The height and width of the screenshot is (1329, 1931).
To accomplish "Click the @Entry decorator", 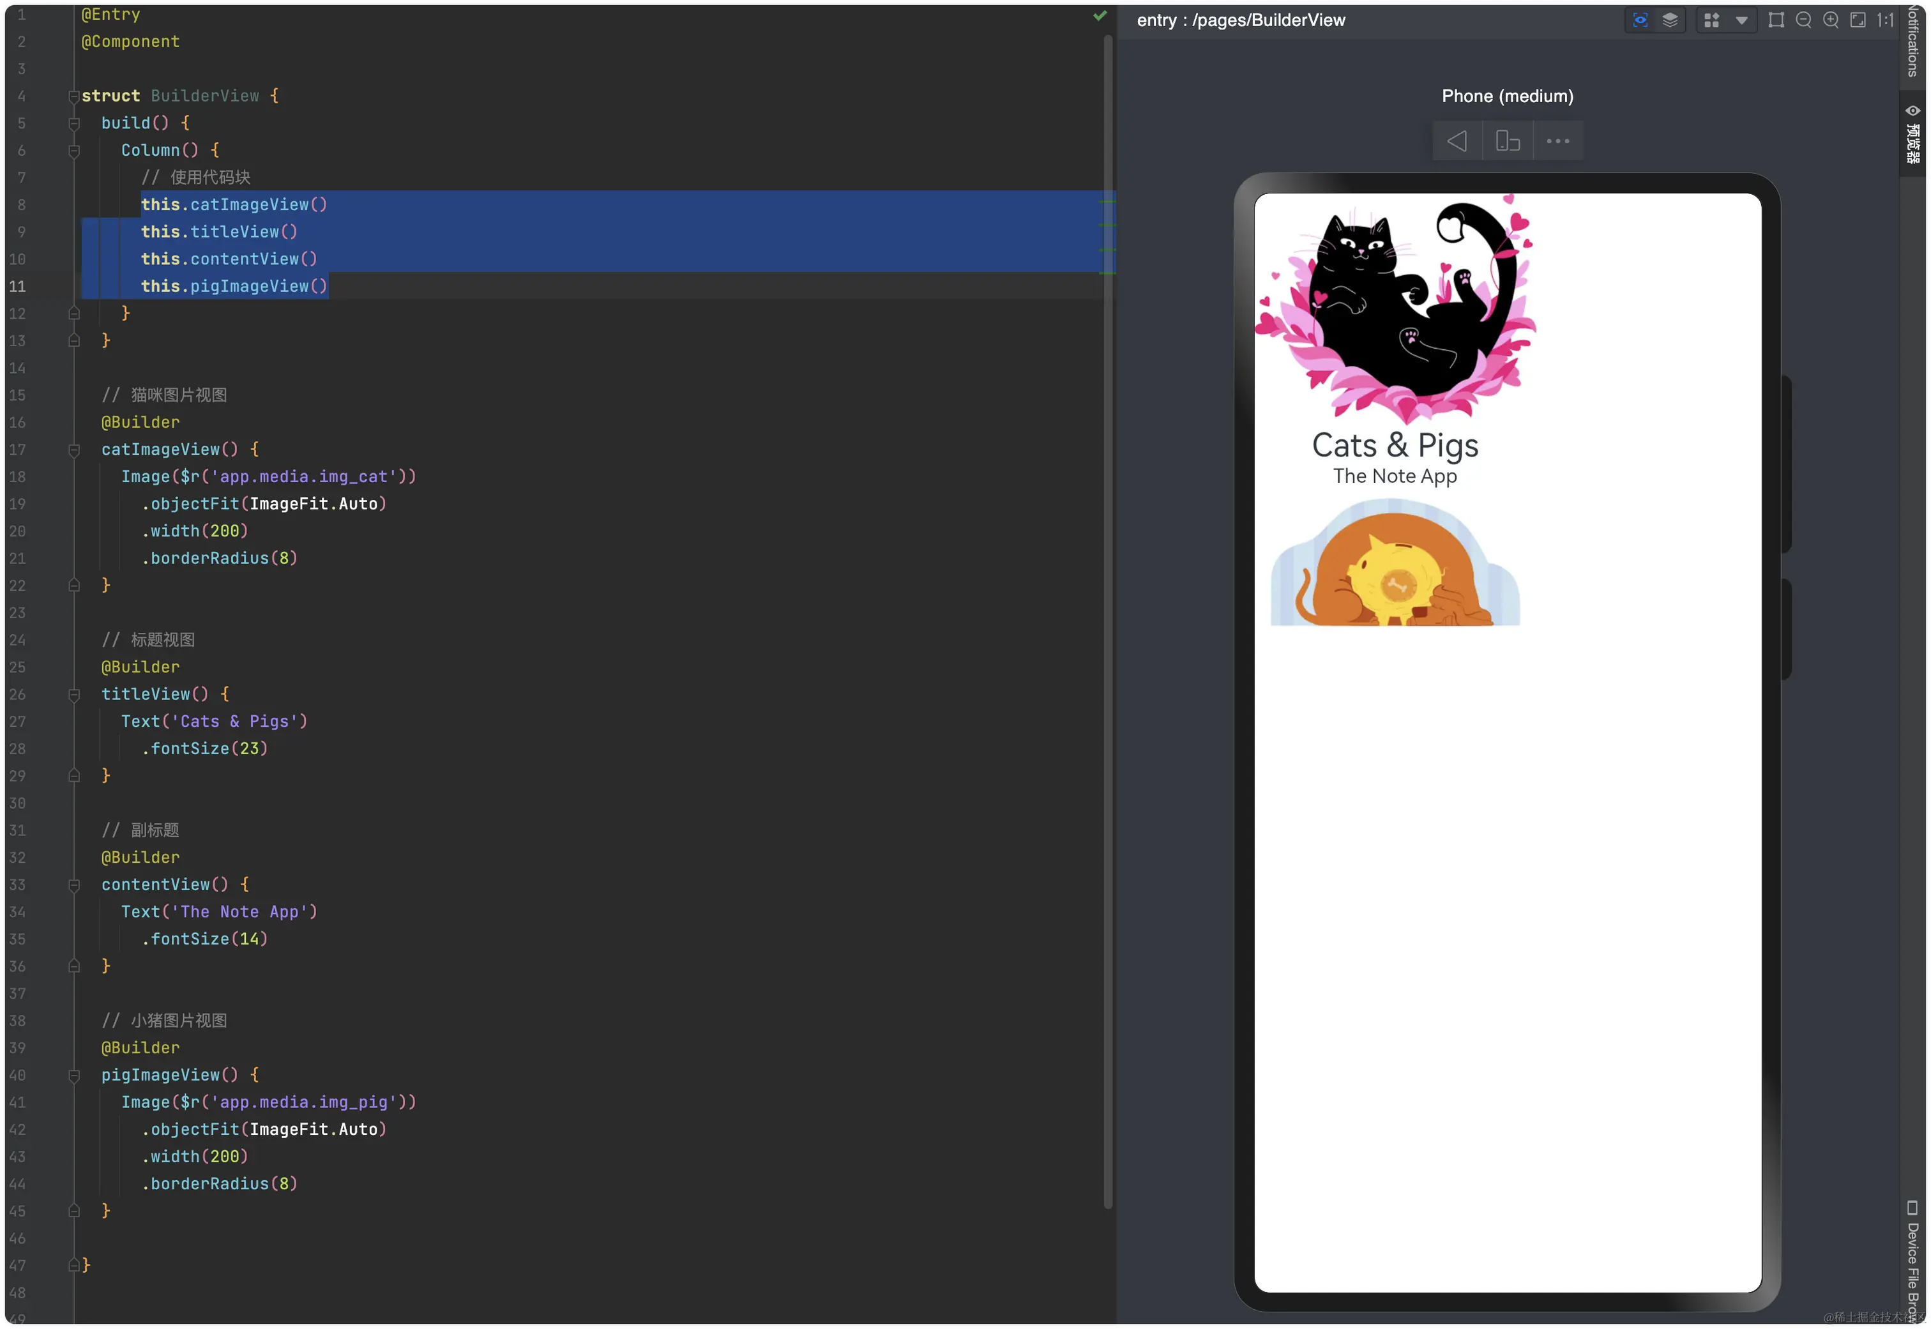I will (x=110, y=15).
